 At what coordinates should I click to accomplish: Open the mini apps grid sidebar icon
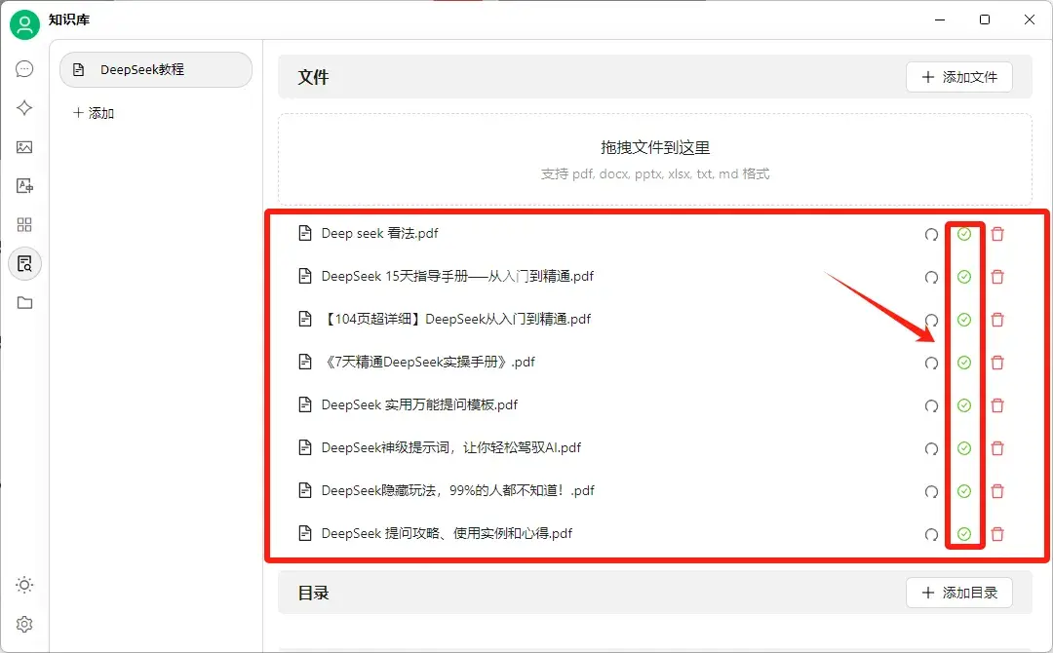click(x=24, y=225)
